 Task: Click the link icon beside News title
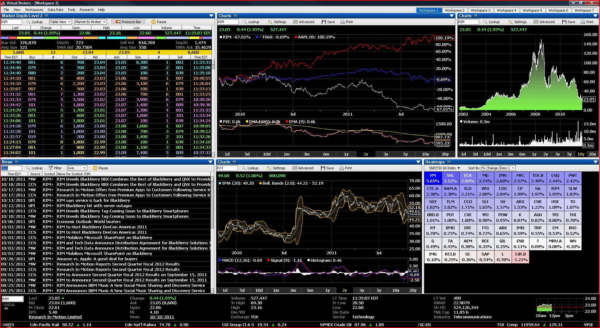pos(17,162)
